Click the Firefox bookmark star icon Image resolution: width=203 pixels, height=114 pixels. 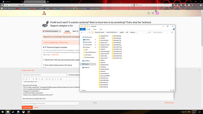tap(174, 5)
